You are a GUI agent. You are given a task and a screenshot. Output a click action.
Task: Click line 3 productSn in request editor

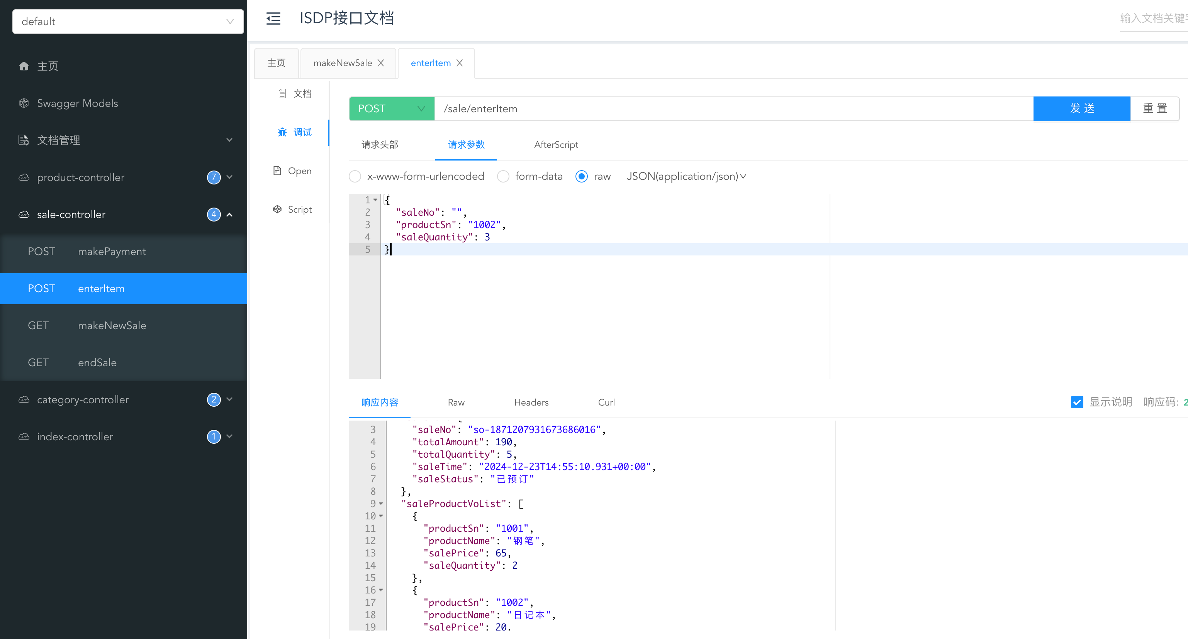coord(451,225)
